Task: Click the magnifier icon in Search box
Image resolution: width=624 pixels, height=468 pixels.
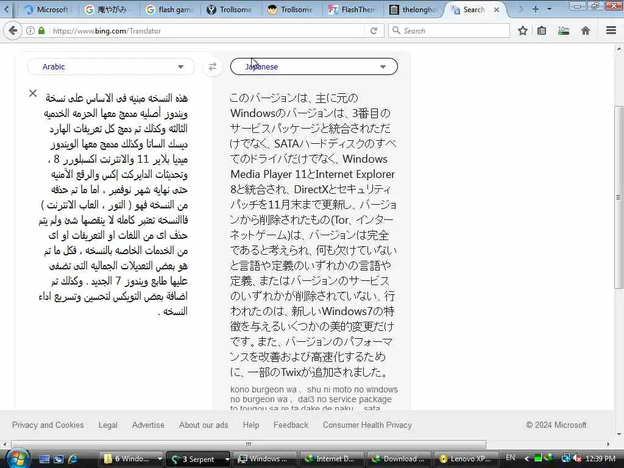Action: pos(396,30)
